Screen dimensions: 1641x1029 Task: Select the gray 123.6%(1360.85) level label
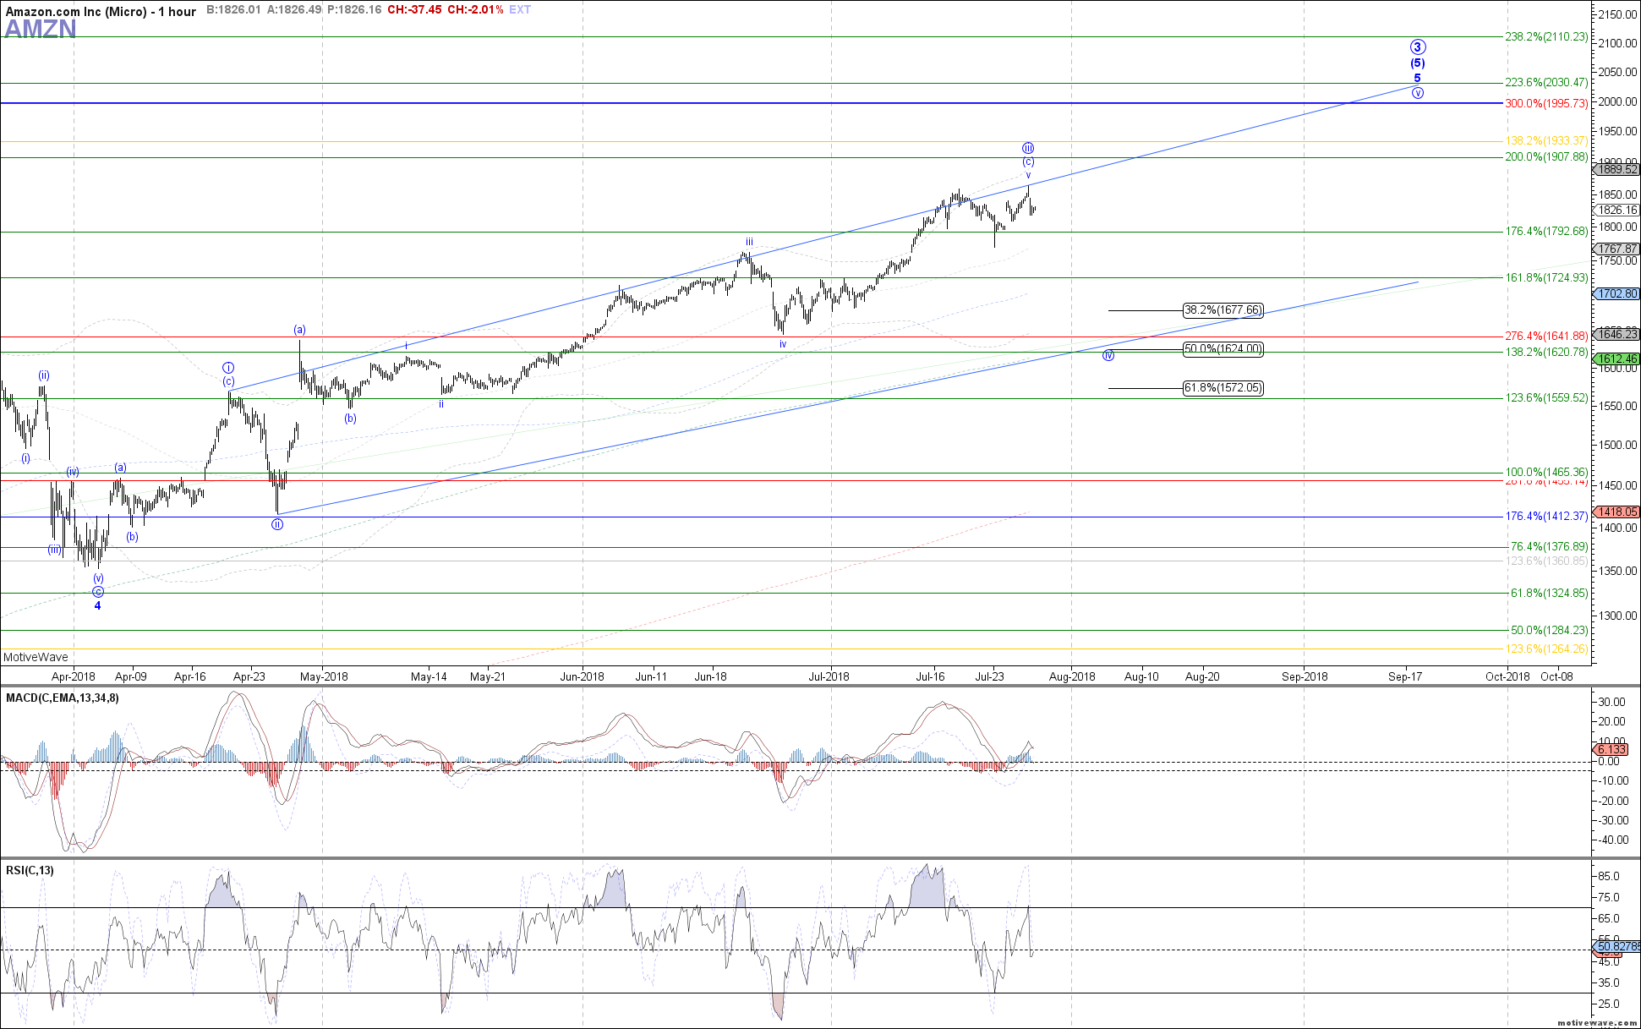tap(1546, 561)
